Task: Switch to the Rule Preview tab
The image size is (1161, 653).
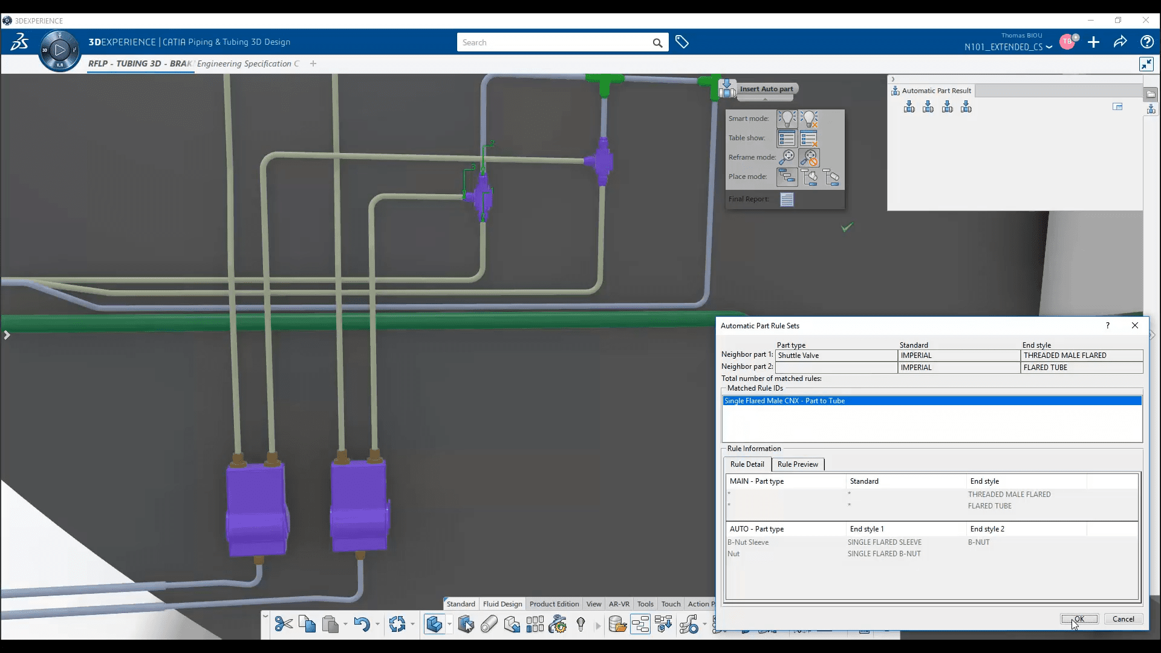Action: pos(797,464)
